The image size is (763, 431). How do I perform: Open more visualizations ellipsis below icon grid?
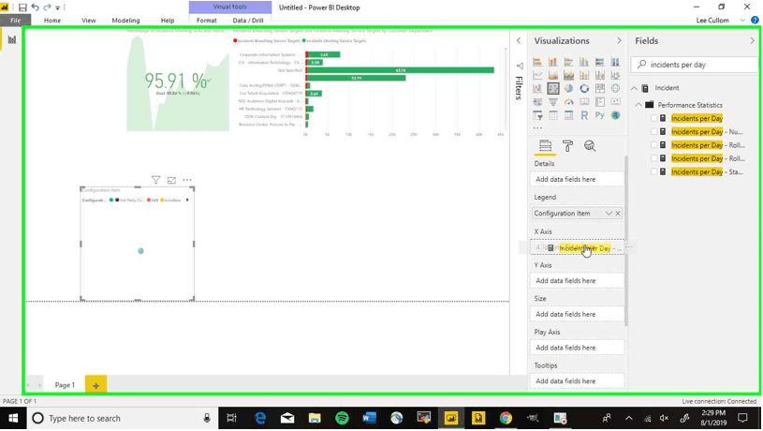point(537,128)
